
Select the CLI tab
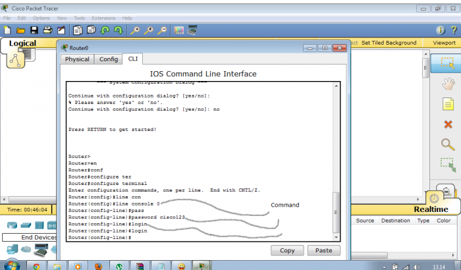[x=132, y=59]
